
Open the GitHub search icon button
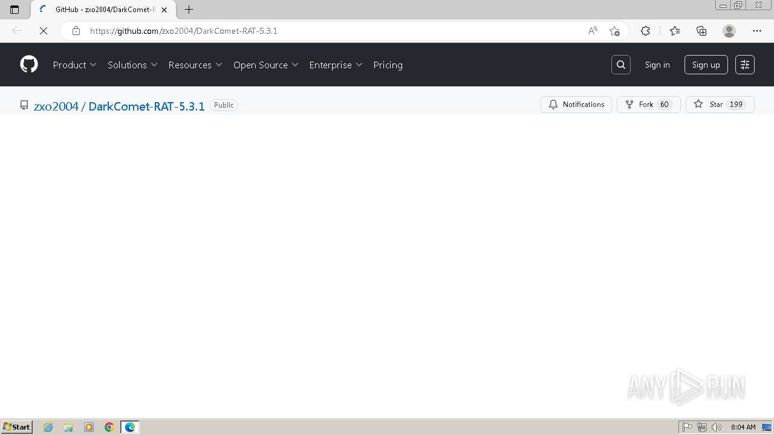pos(621,65)
